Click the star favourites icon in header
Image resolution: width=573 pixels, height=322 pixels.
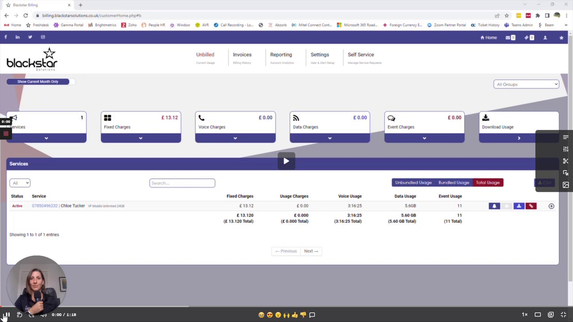coord(561,38)
